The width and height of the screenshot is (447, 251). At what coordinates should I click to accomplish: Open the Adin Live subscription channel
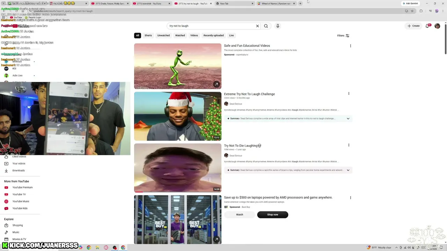click(17, 76)
